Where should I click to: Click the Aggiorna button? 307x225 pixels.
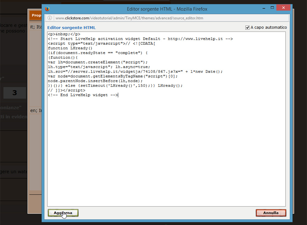coord(63,213)
